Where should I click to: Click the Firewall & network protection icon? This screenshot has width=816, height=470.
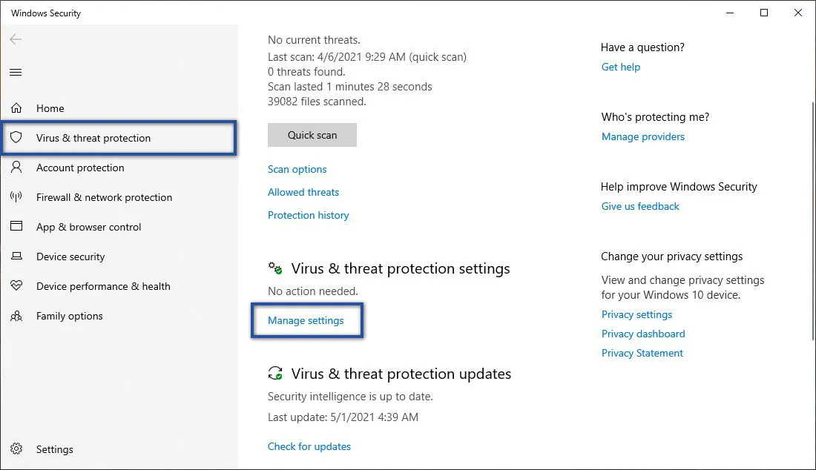(16, 197)
